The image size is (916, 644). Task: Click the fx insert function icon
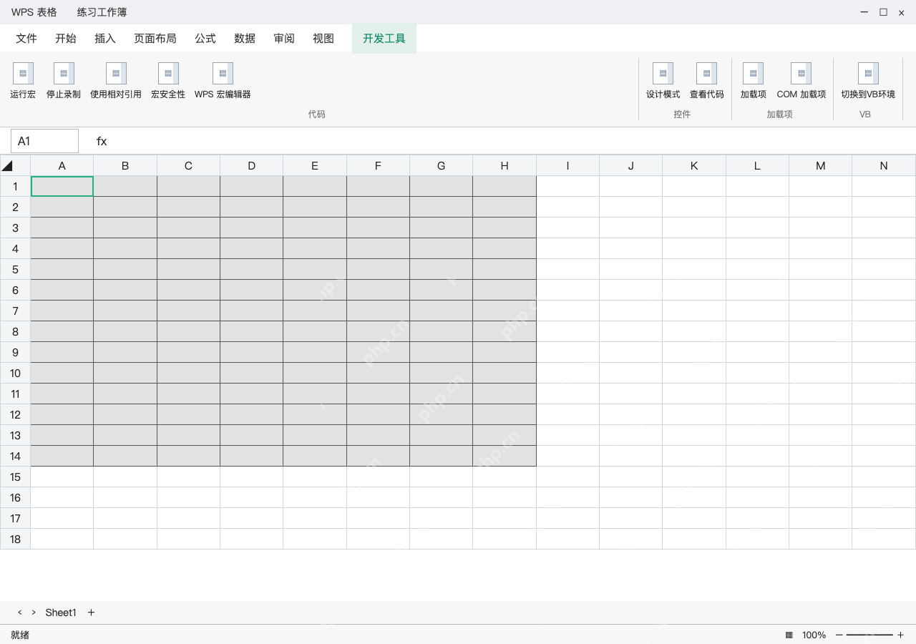coord(102,141)
